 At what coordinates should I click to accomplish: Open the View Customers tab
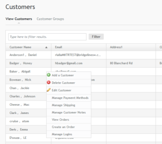coord(19,19)
